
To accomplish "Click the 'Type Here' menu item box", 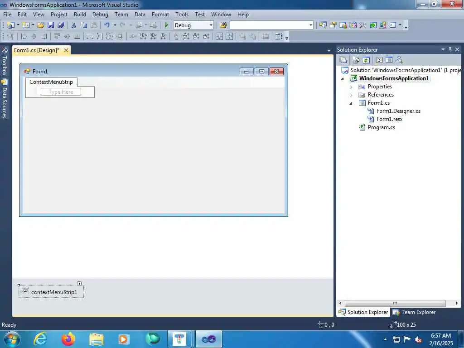I will (61, 92).
